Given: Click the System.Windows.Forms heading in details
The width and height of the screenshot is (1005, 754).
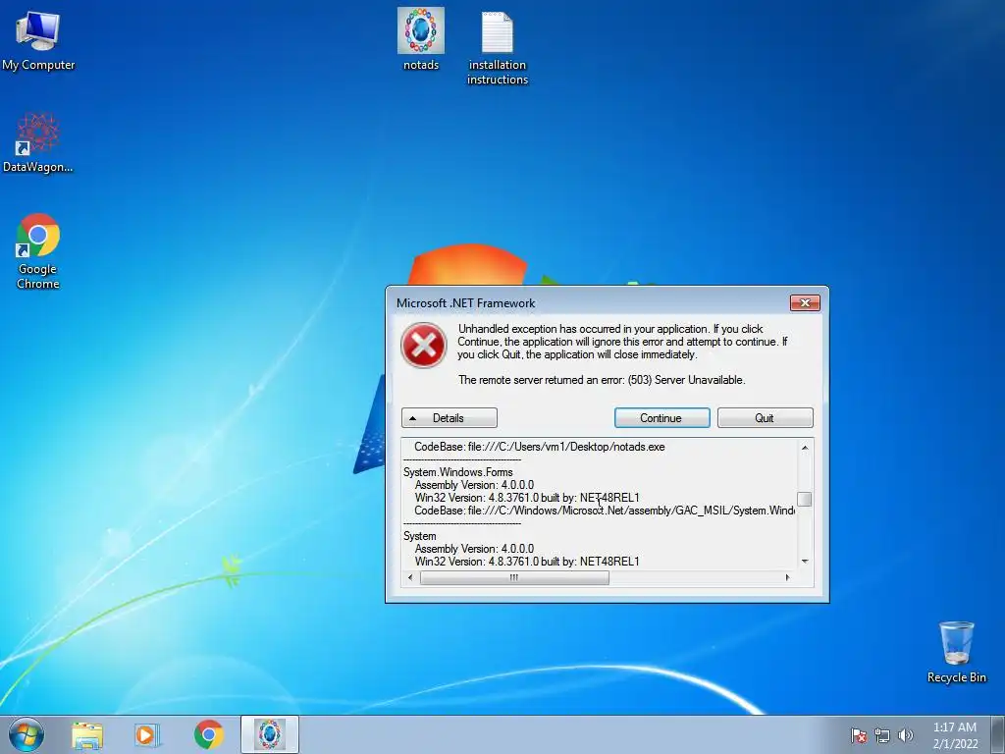Looking at the screenshot, I should 458,472.
